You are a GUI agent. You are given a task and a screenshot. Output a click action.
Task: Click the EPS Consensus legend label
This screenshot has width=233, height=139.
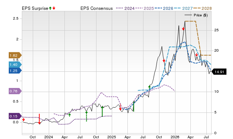(x=96, y=8)
